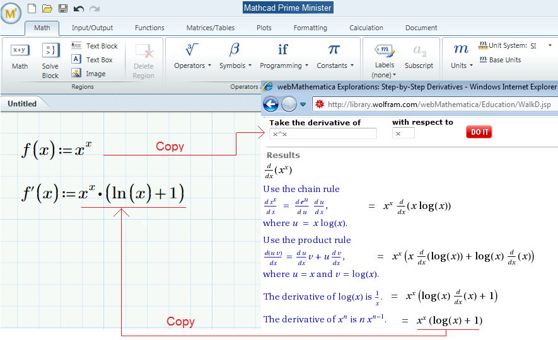Open the Document ribbon tab
558x340 pixels.
pyautogui.click(x=421, y=28)
